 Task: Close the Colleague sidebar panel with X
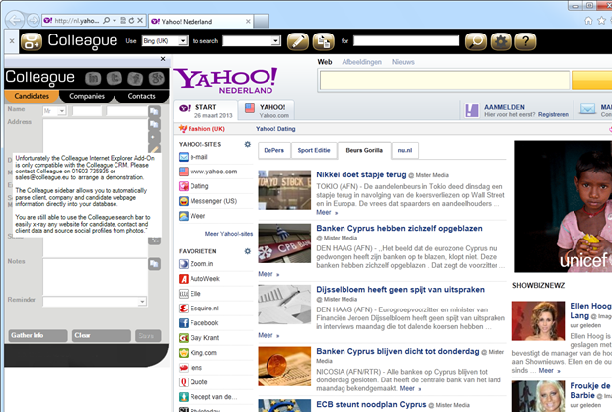[x=163, y=59]
